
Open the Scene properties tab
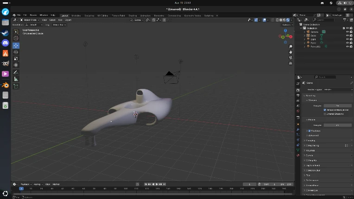pyautogui.click(x=298, y=106)
